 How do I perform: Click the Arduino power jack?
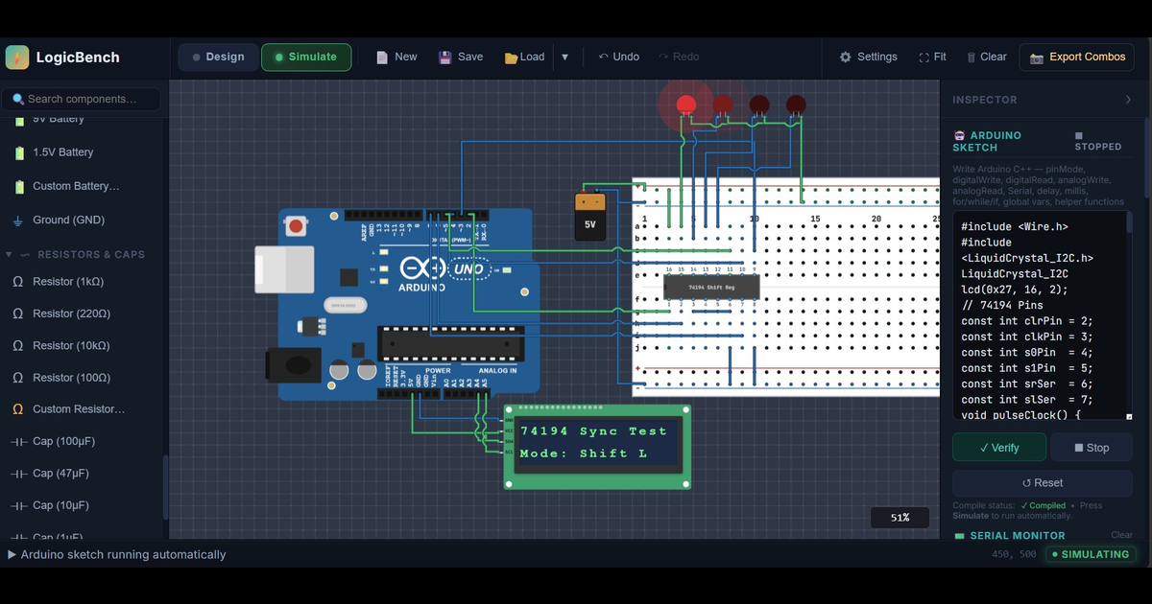(292, 365)
